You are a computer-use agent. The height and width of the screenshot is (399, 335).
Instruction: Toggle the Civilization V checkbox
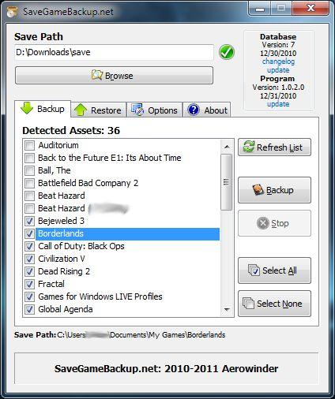29,259
